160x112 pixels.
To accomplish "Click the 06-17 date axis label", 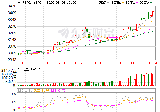I will click(25, 63).
